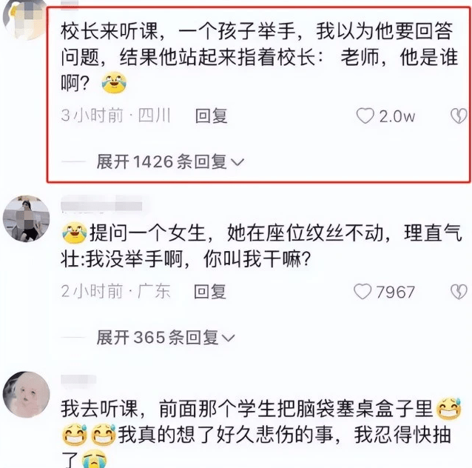Reply to the comment from 广东
The height and width of the screenshot is (468, 472).
coord(210,292)
